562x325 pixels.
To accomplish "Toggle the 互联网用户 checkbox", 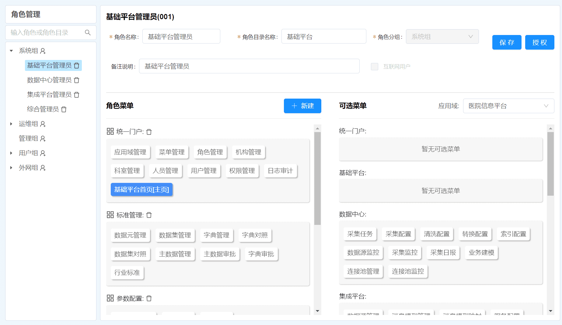I will coord(375,67).
